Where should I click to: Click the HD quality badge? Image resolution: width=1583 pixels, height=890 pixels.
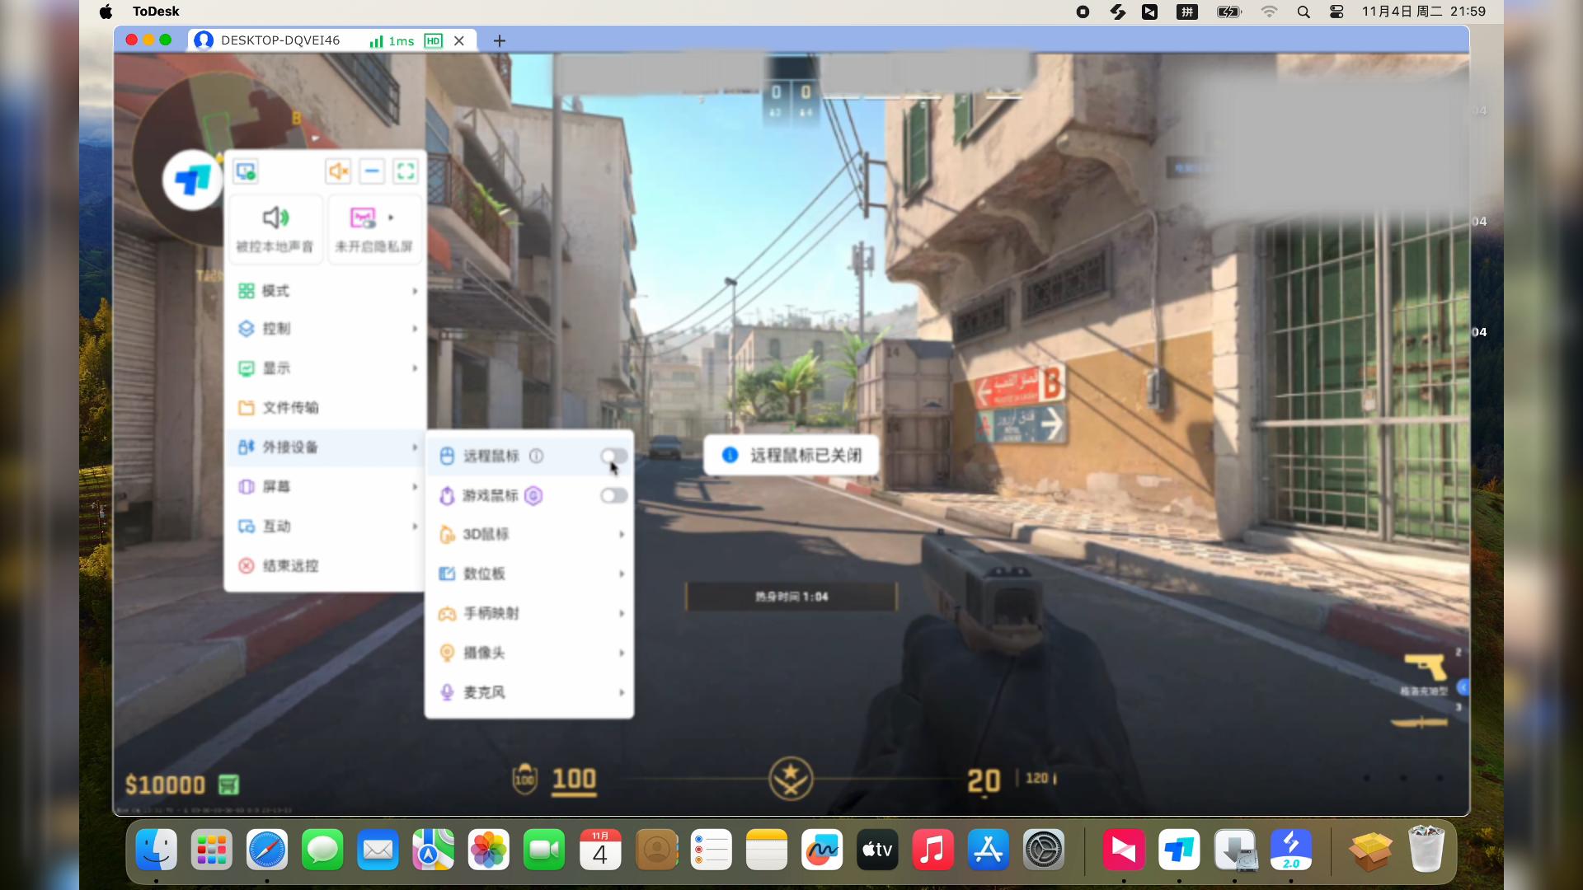(433, 40)
